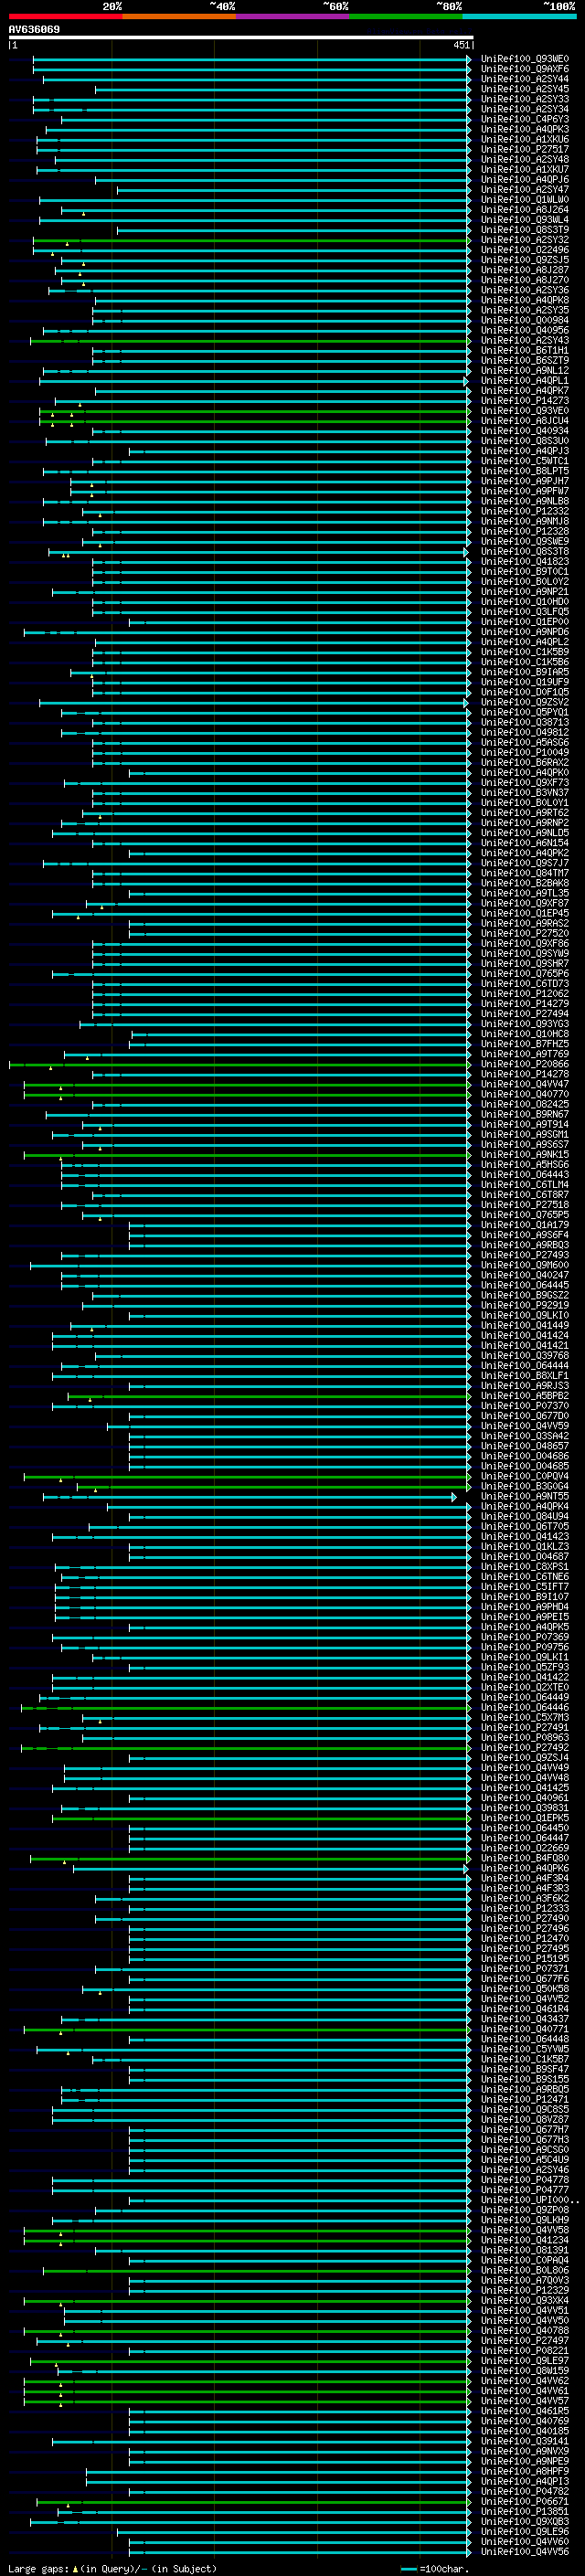
Task: Select hit label UniRef100_B6T1H1
Action: point(525,351)
